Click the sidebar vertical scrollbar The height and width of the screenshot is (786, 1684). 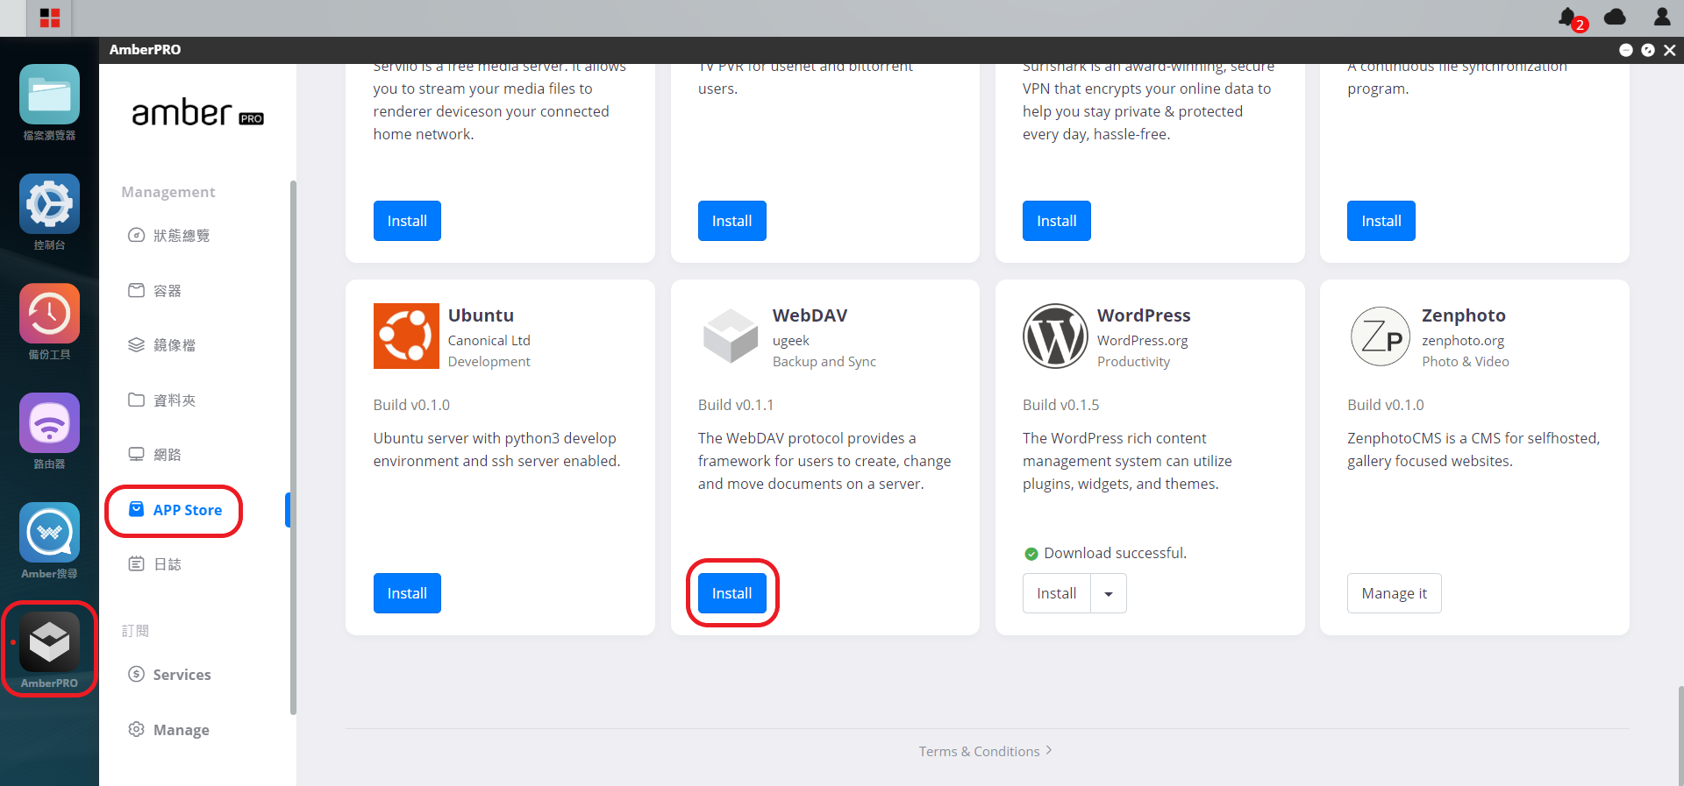click(x=293, y=447)
